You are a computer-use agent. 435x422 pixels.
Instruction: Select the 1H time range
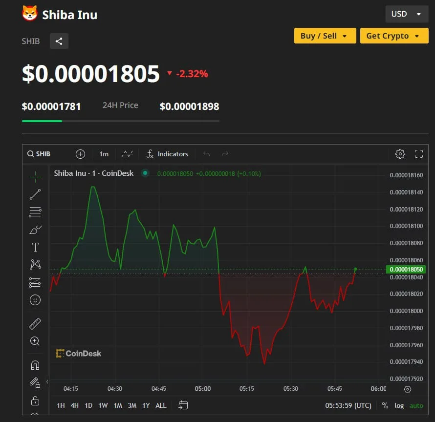coord(61,406)
